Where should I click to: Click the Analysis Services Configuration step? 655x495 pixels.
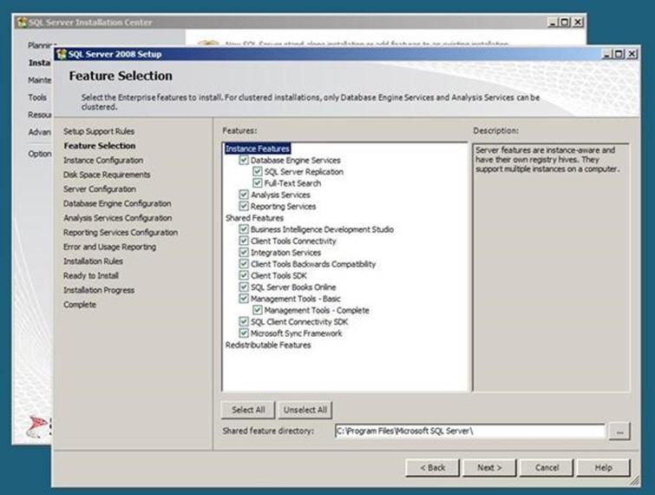pyautogui.click(x=118, y=218)
